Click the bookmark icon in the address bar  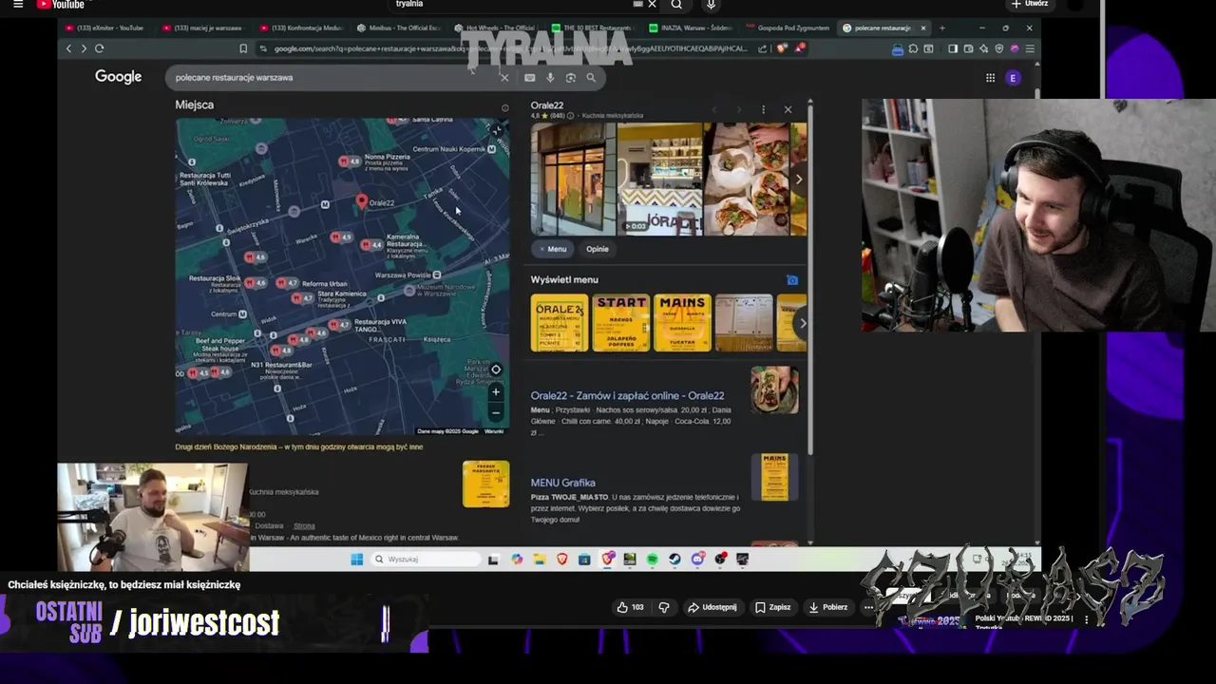pos(243,48)
